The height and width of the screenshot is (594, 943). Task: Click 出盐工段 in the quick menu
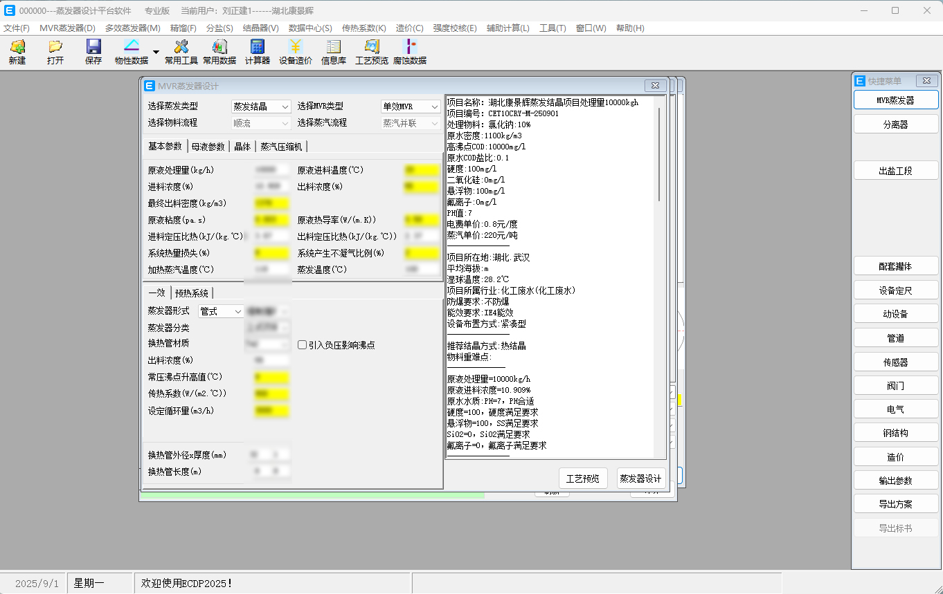[x=895, y=170]
